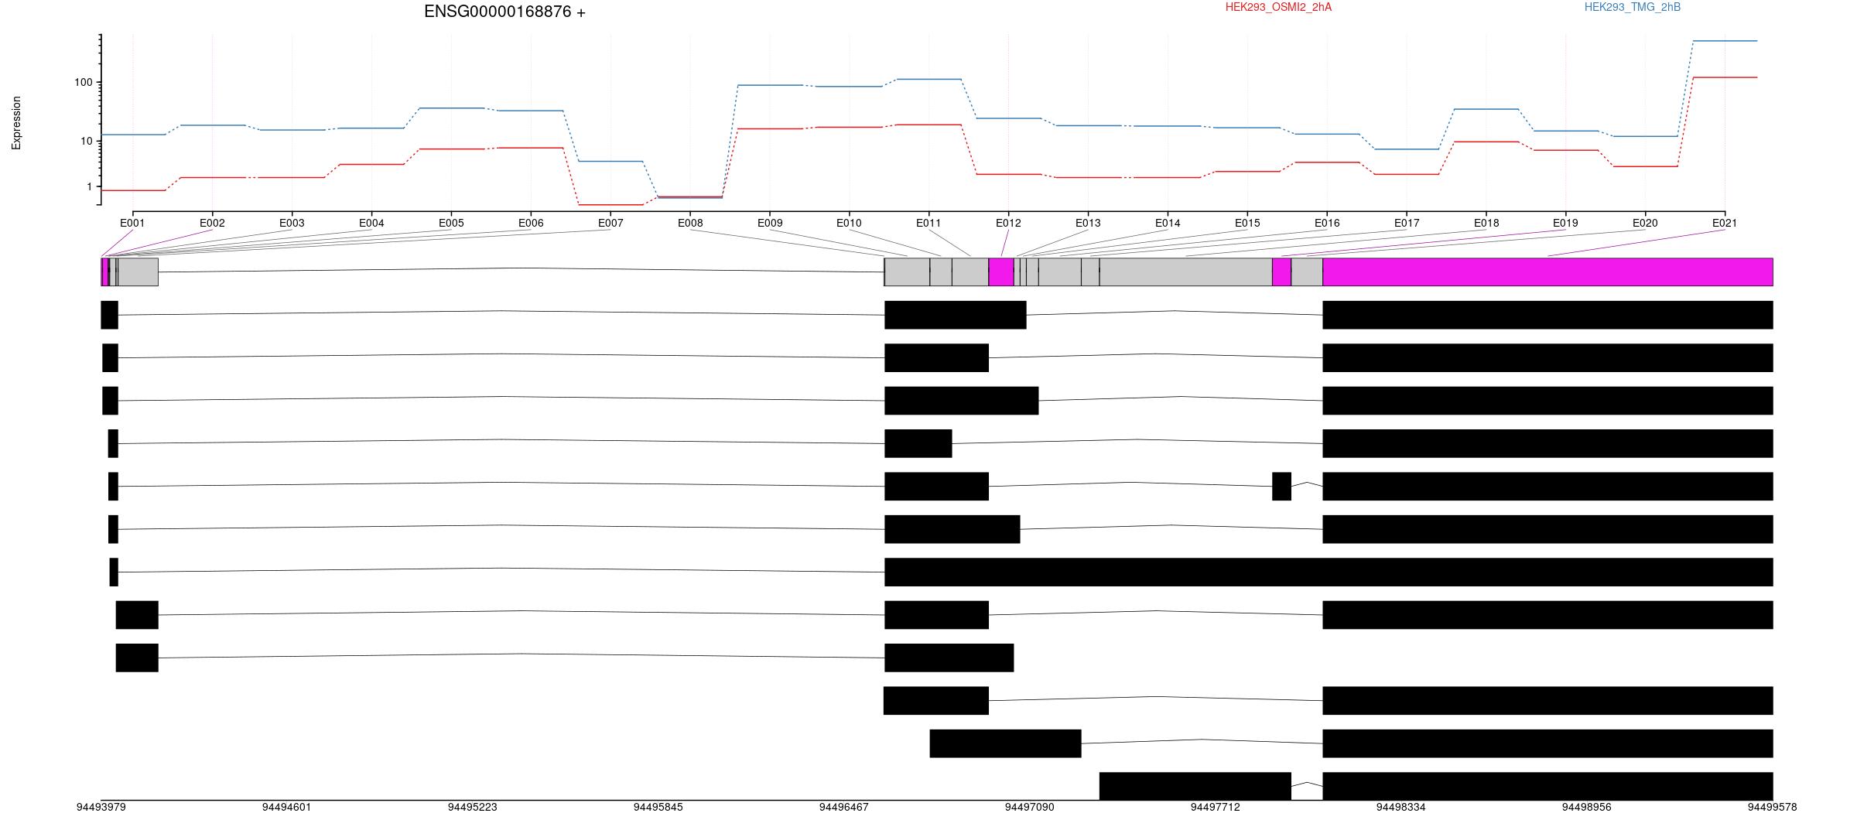Click exon label E008

click(x=690, y=223)
